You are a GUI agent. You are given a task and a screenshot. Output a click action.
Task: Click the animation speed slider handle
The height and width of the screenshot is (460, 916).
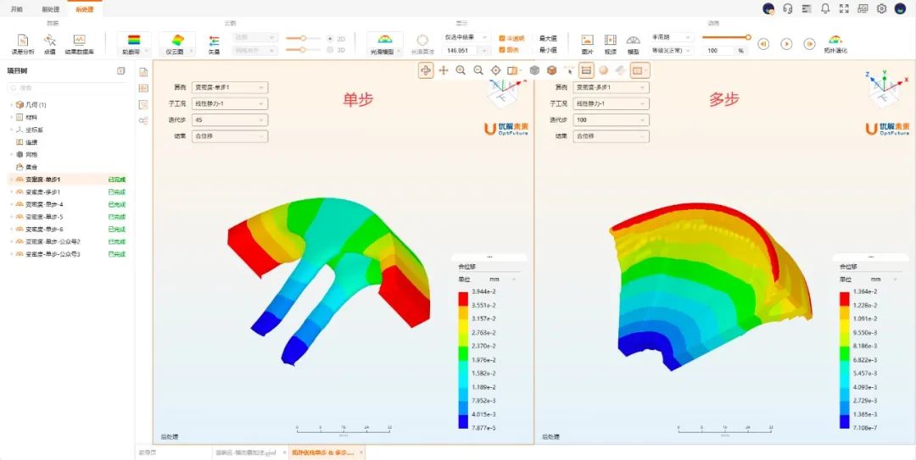748,37
